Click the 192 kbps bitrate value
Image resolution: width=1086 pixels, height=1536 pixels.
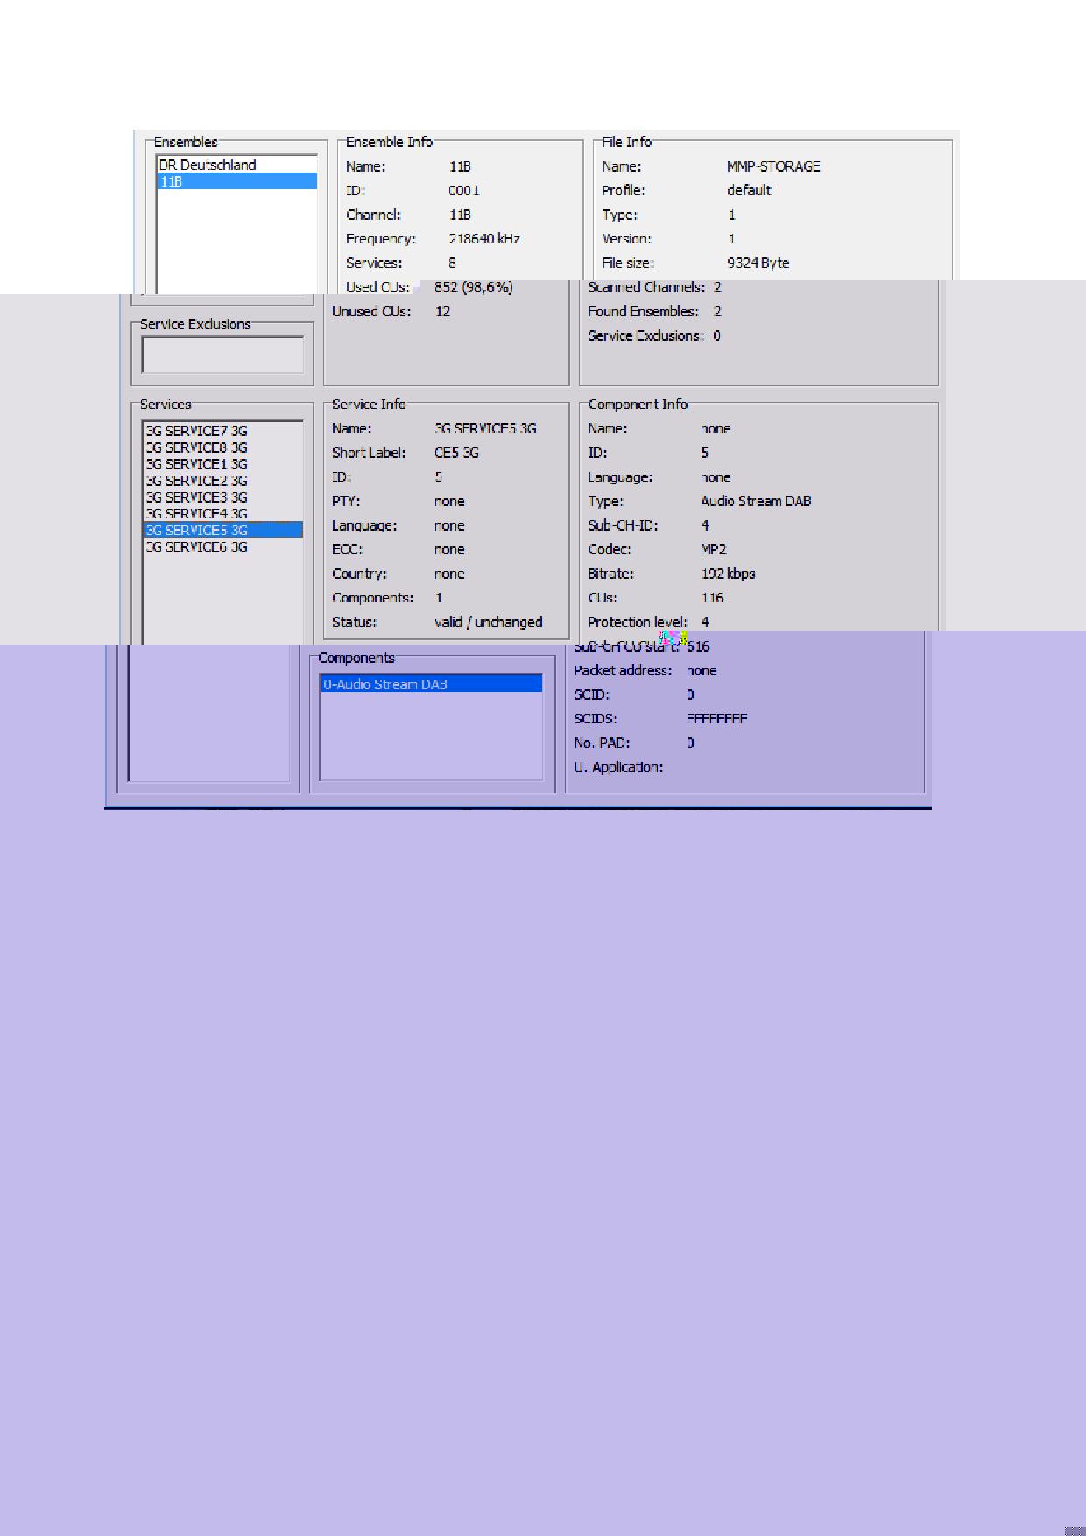[728, 574]
